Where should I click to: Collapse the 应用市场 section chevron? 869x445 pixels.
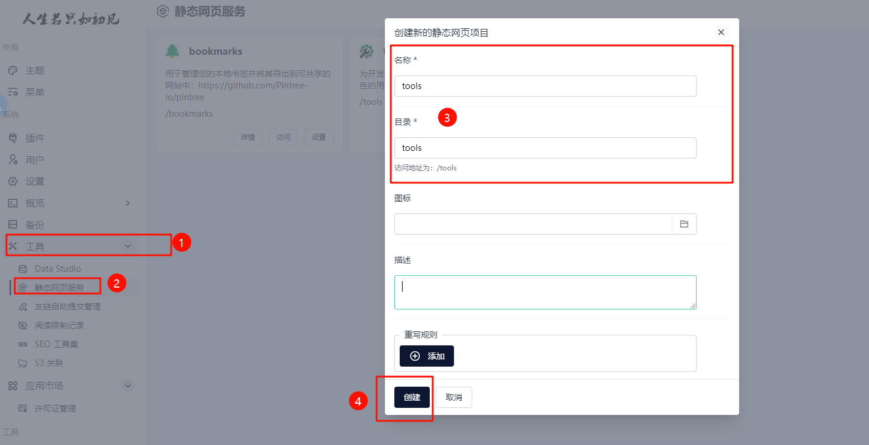128,386
